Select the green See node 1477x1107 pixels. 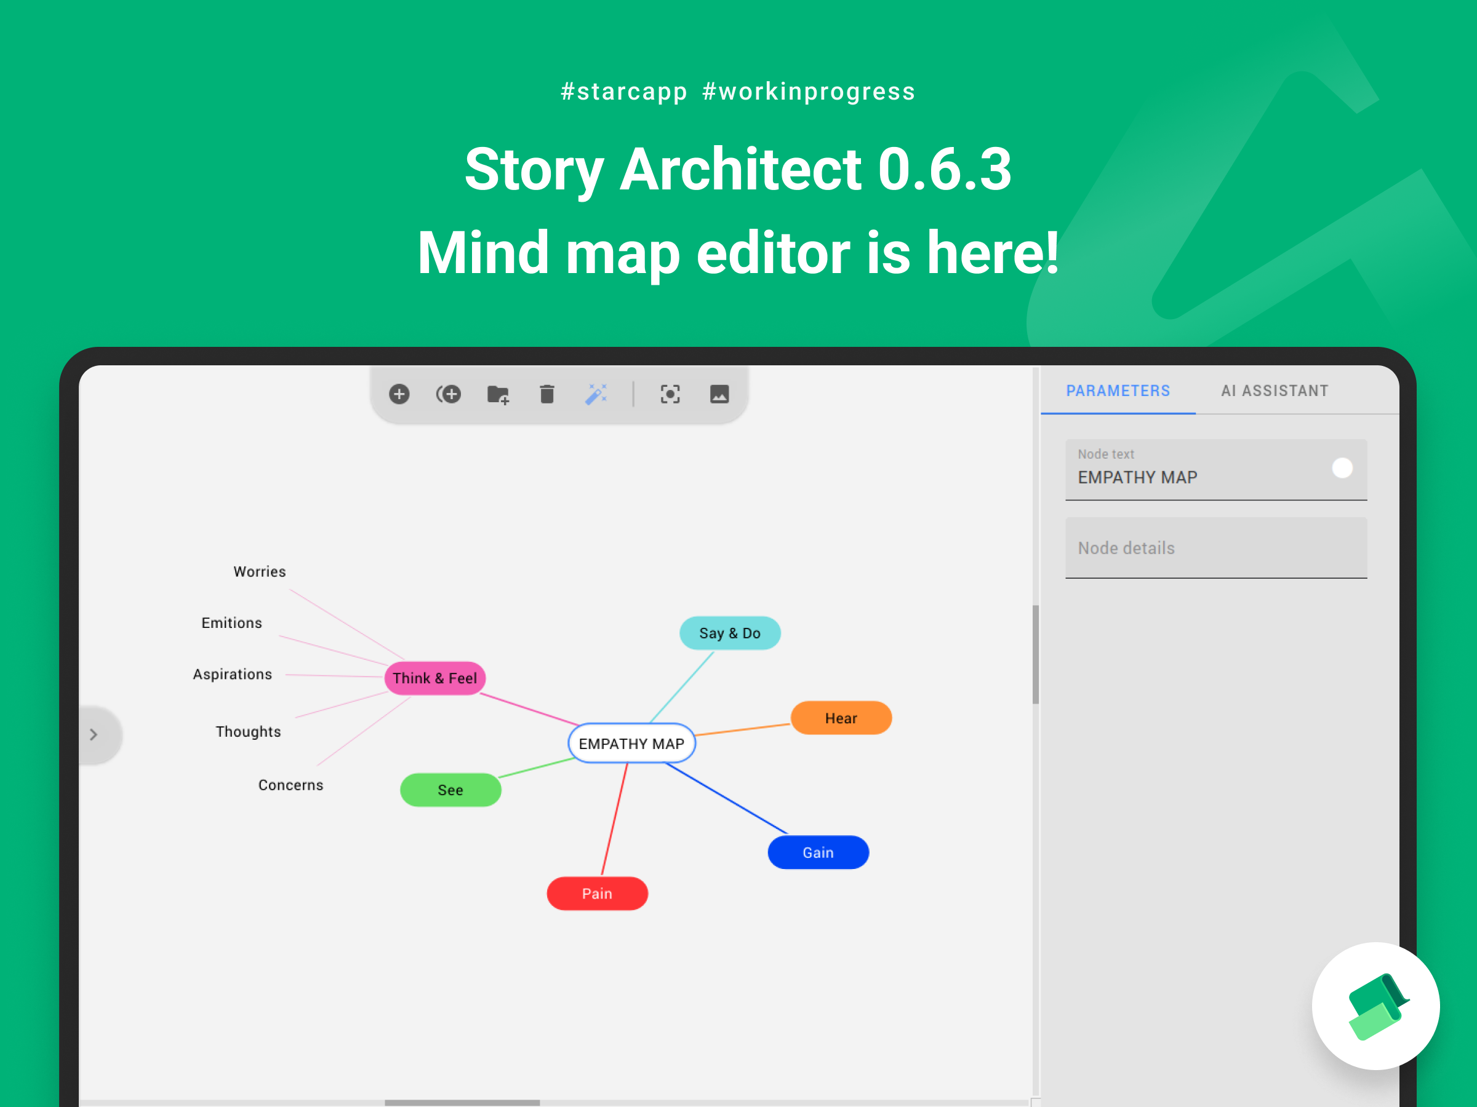click(x=450, y=790)
